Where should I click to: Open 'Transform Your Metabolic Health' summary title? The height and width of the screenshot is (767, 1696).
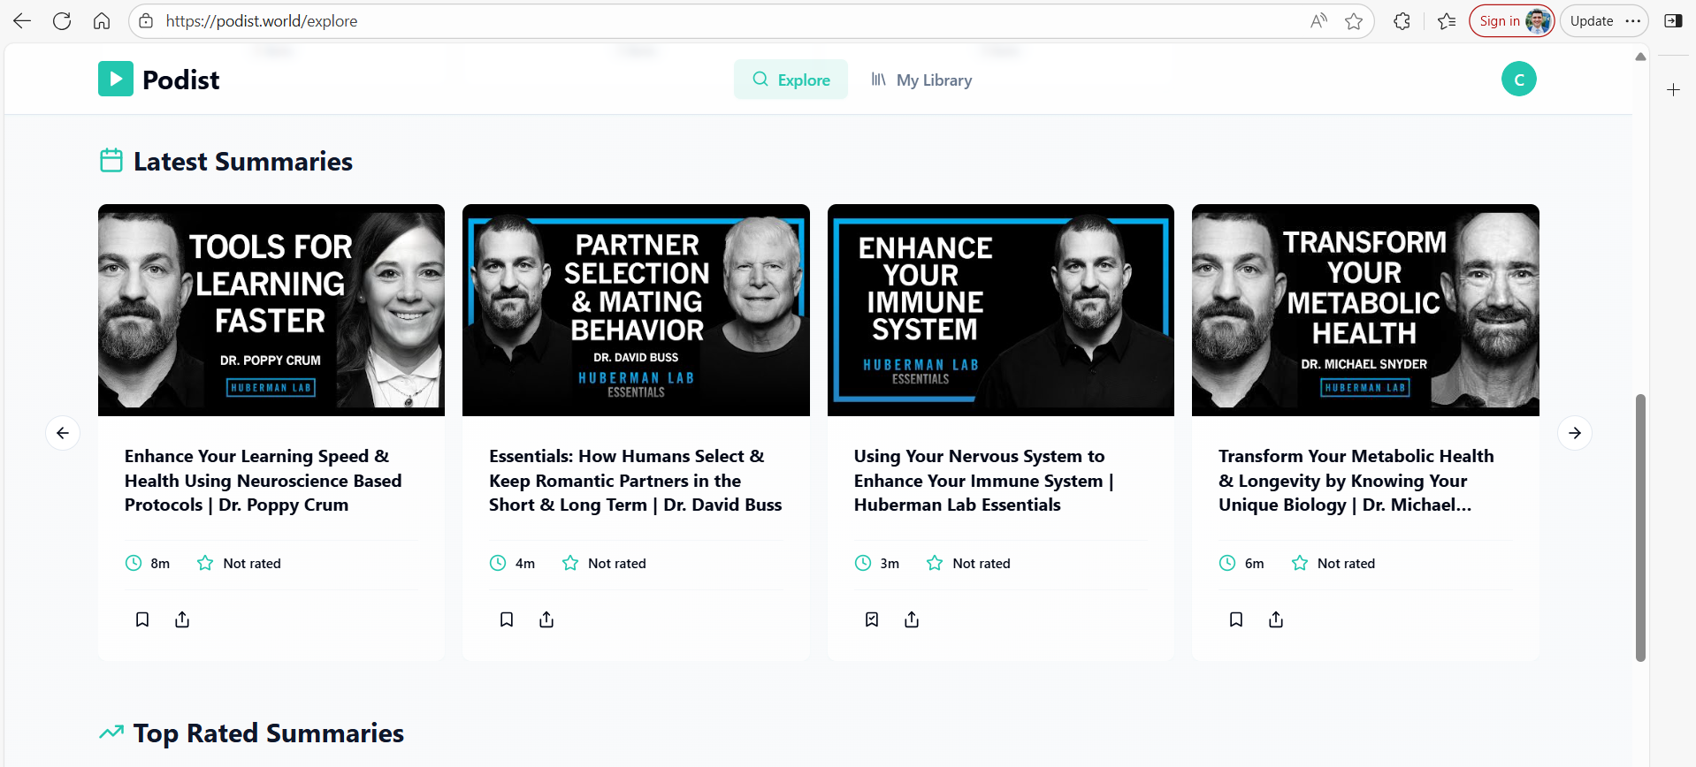1356,481
